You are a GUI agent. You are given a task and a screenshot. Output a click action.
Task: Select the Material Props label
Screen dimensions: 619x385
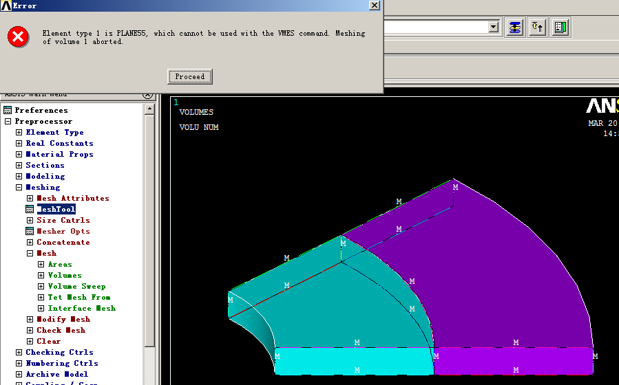pyautogui.click(x=60, y=155)
